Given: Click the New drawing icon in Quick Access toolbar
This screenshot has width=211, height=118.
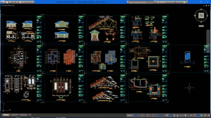Looking at the screenshot, I should (7, 2).
